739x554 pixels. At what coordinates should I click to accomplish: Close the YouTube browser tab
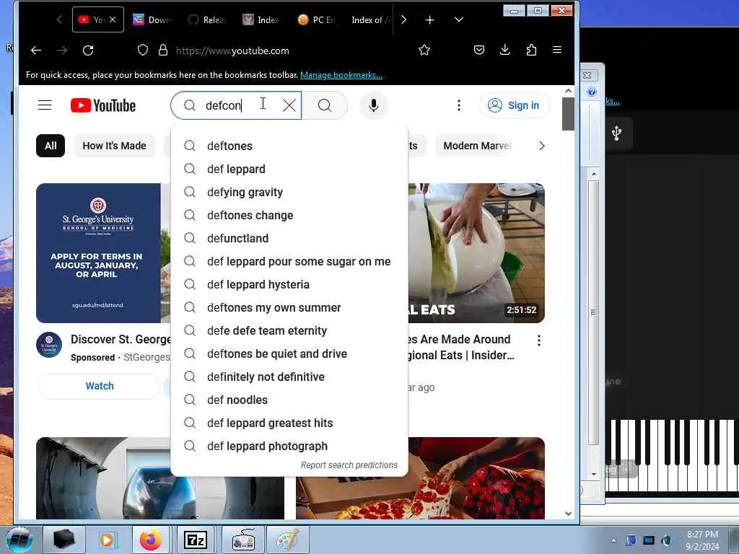click(x=113, y=19)
